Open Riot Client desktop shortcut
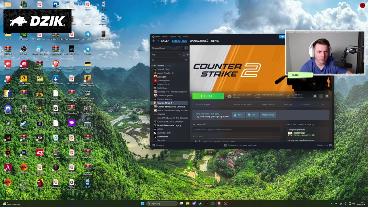 point(24,65)
